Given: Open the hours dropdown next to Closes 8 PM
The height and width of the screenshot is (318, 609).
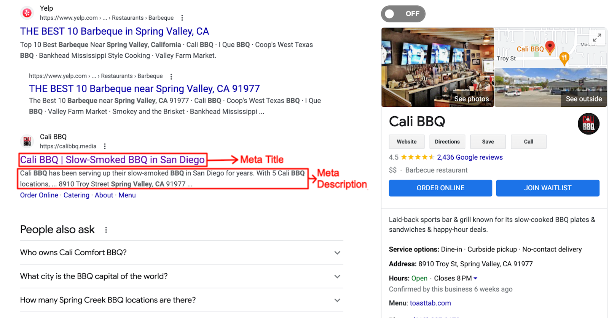Looking at the screenshot, I should (475, 278).
